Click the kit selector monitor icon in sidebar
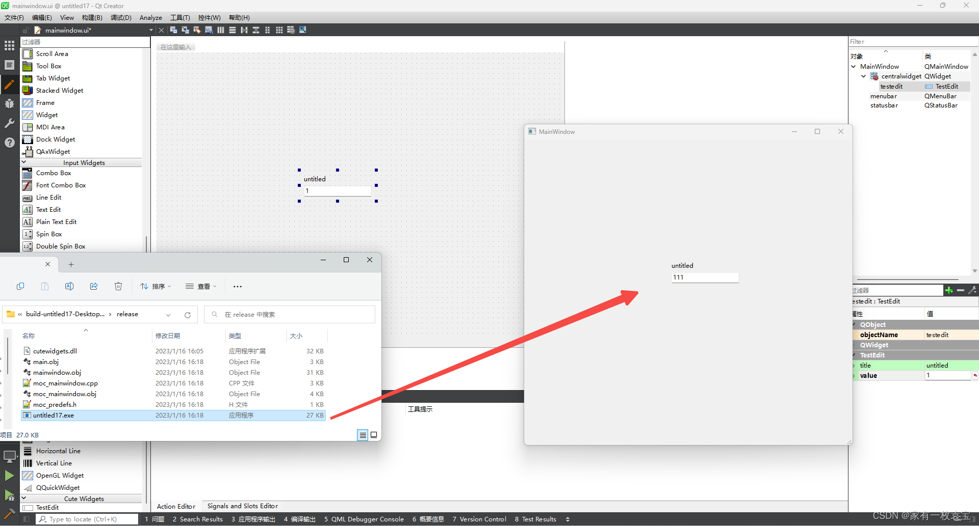The height and width of the screenshot is (526, 979). click(x=9, y=456)
